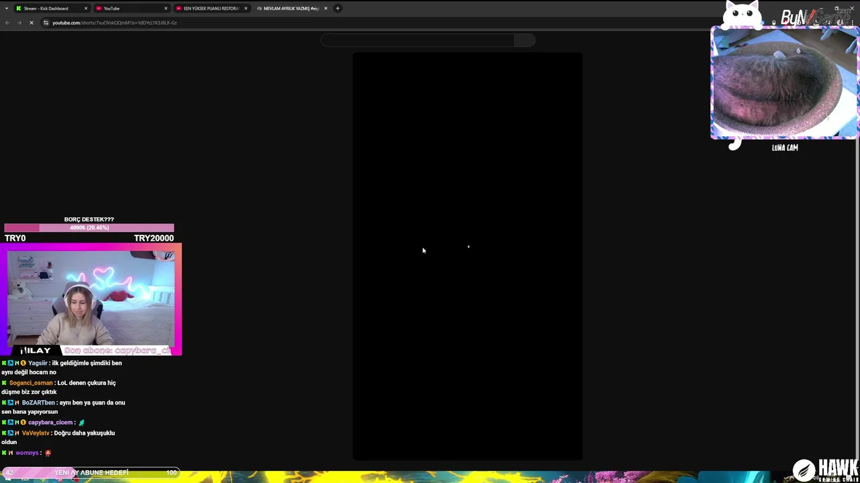The image size is (860, 483).
Task: Click VaVeylatv's username in chat
Action: click(x=36, y=433)
